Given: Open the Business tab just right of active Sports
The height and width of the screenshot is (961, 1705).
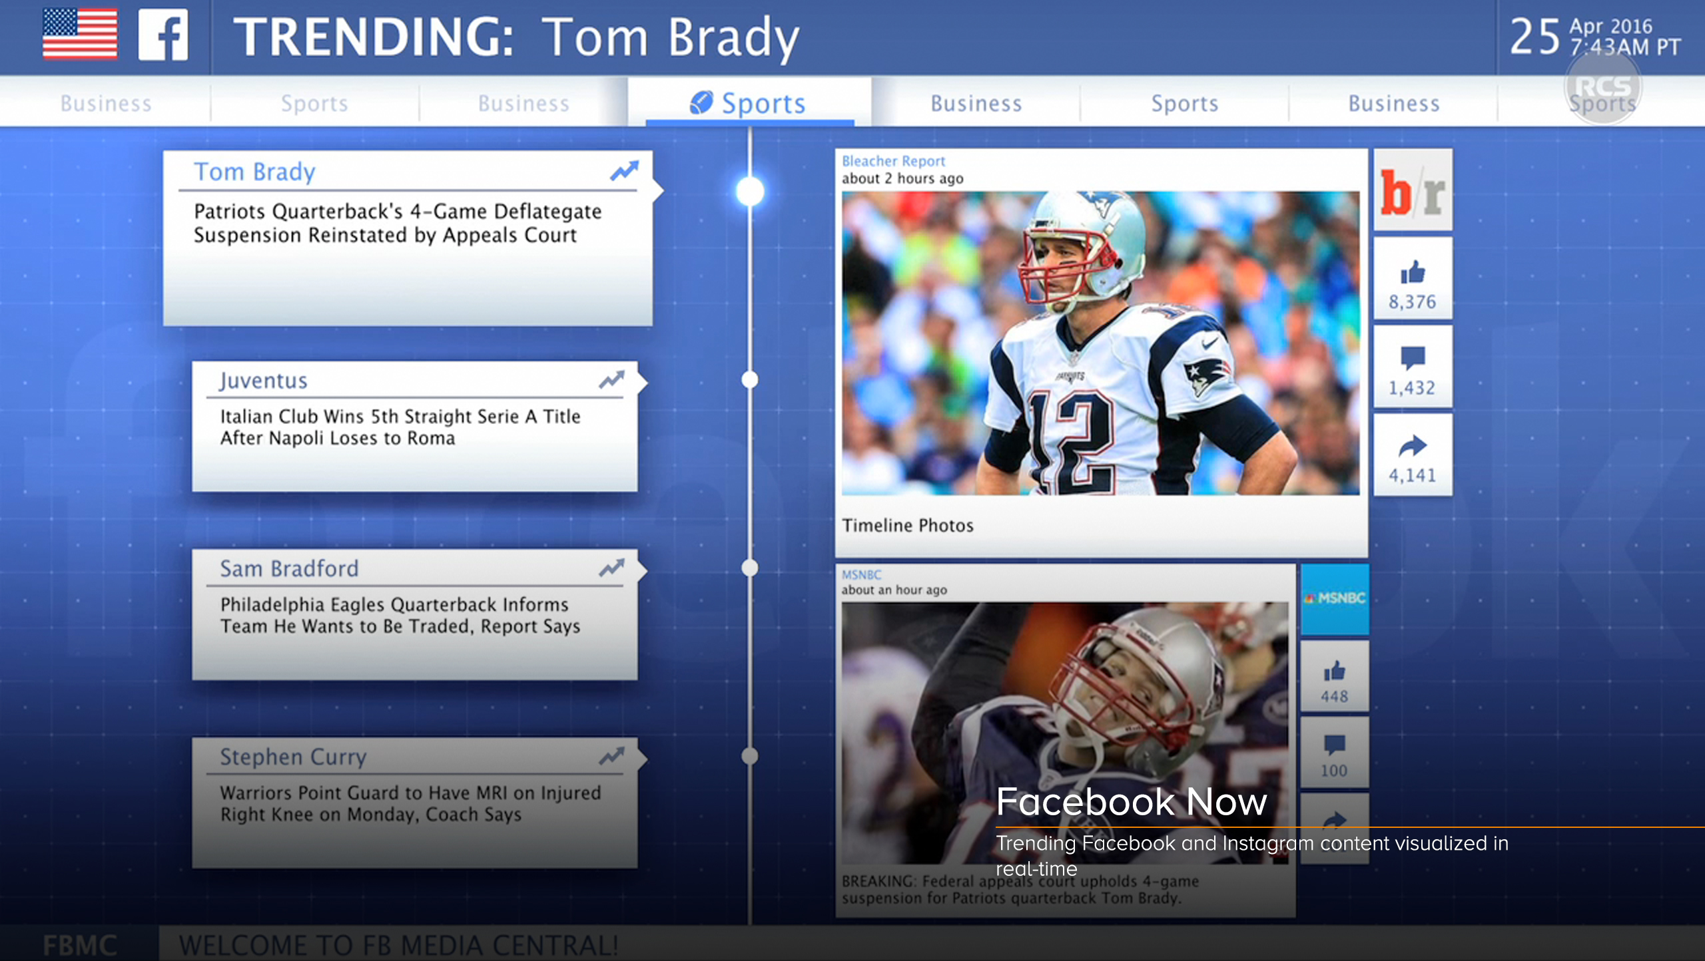Looking at the screenshot, I should pos(976,103).
